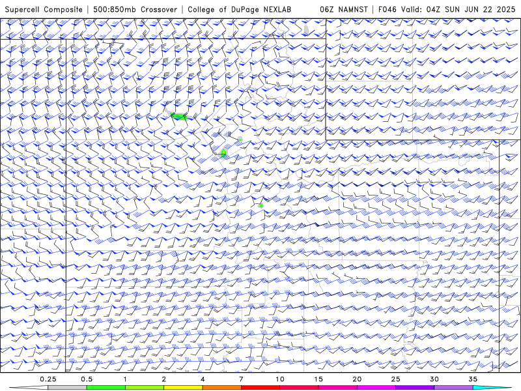Click the green oval with gray outline
Viewport: 521px width, 391px height.
pyautogui.click(x=223, y=153)
